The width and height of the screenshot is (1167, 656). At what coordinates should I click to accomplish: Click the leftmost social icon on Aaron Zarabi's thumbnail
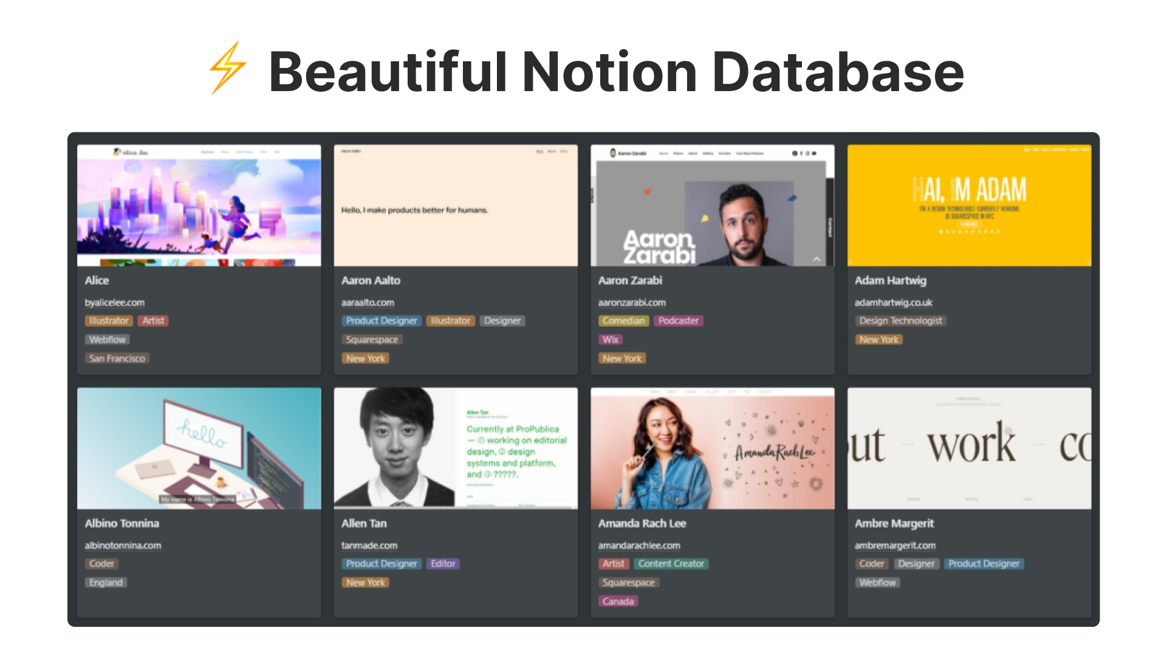pos(794,154)
